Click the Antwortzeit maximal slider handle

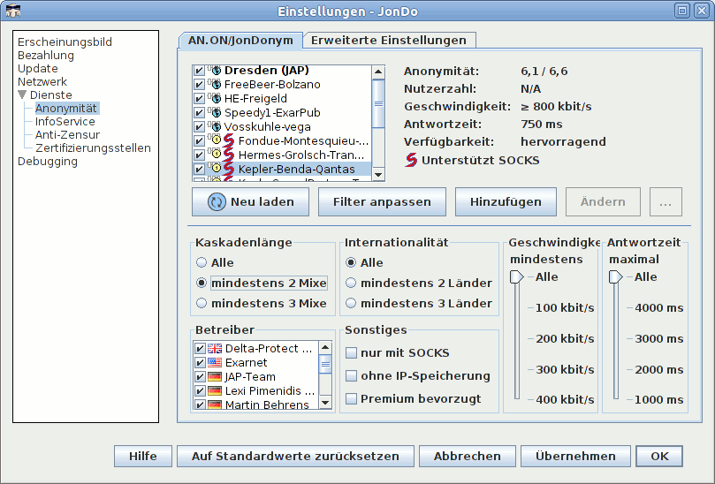(x=616, y=276)
